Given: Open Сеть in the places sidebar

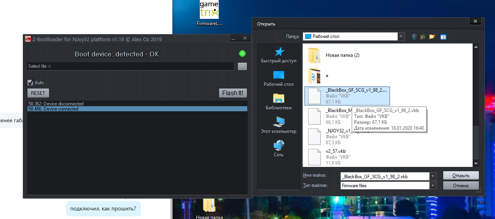Looking at the screenshot, I should (x=278, y=149).
